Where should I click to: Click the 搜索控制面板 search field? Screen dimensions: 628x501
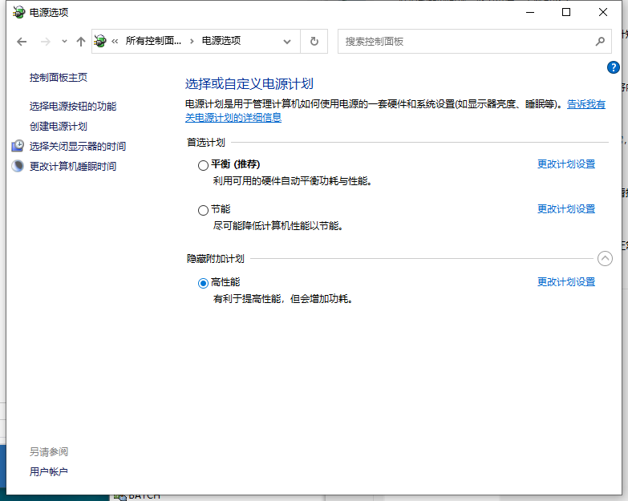tap(465, 41)
